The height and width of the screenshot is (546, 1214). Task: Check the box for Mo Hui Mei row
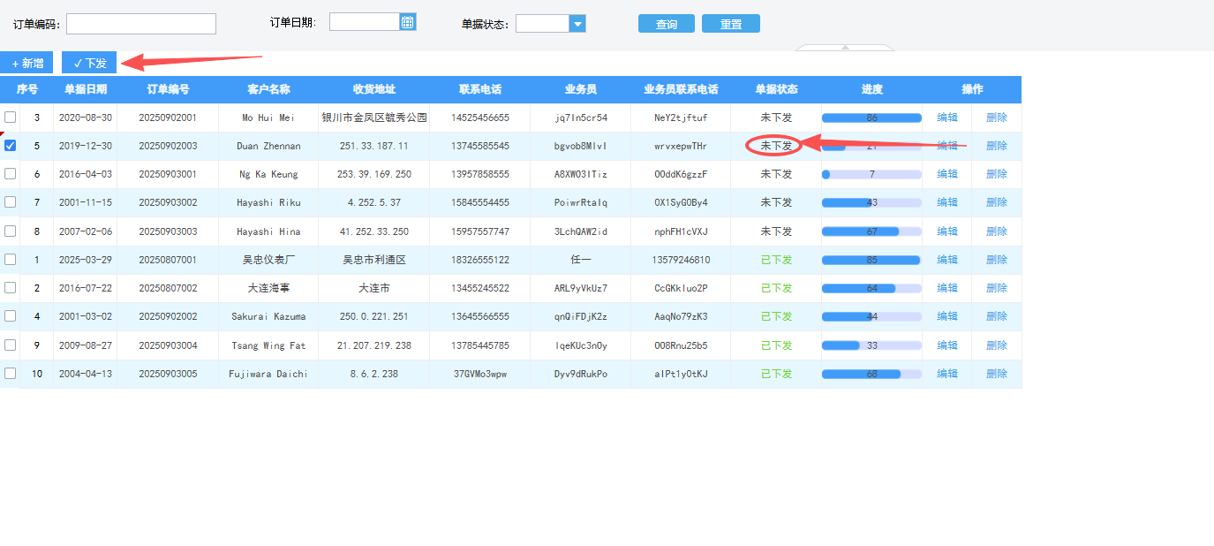[x=11, y=118]
